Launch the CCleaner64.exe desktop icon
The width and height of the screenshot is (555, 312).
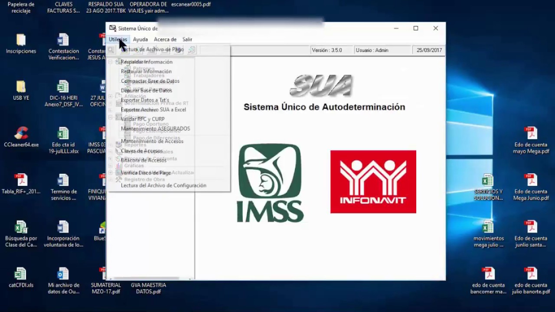coord(21,133)
